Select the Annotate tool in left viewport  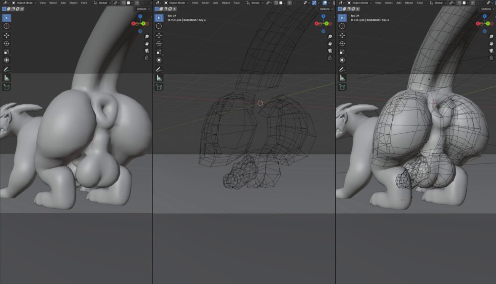pos(6,69)
